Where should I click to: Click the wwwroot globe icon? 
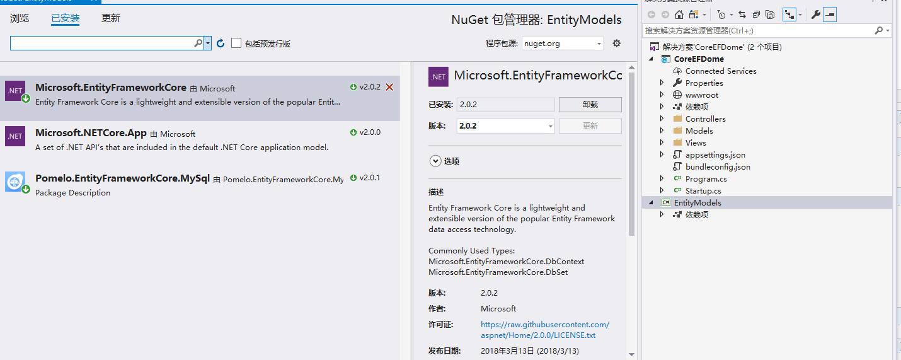click(x=677, y=95)
